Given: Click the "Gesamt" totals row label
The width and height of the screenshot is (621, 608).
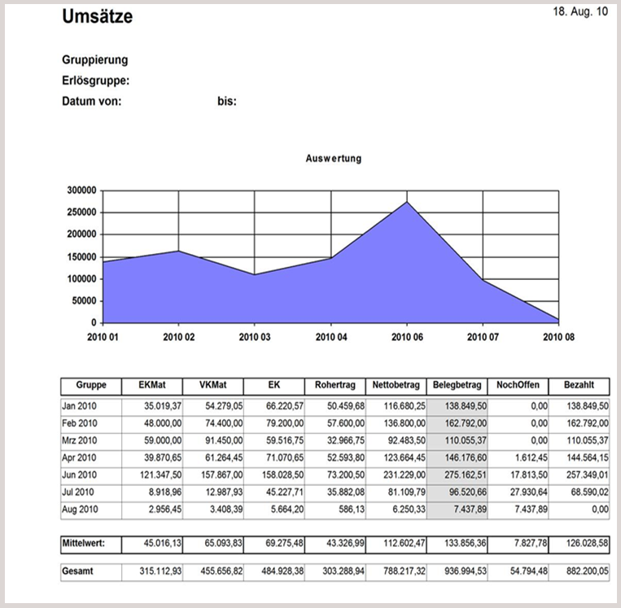Looking at the screenshot, I should 77,571.
